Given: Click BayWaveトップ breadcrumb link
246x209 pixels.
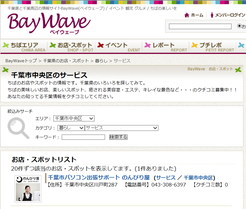Looking at the screenshot, I should [21, 61].
